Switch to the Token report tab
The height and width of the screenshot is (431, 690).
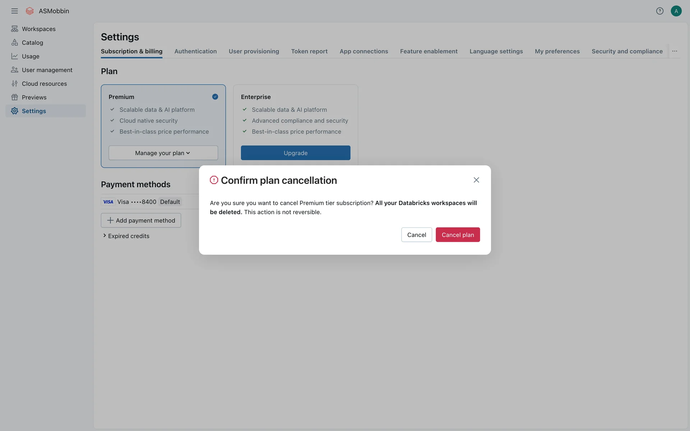pyautogui.click(x=309, y=51)
